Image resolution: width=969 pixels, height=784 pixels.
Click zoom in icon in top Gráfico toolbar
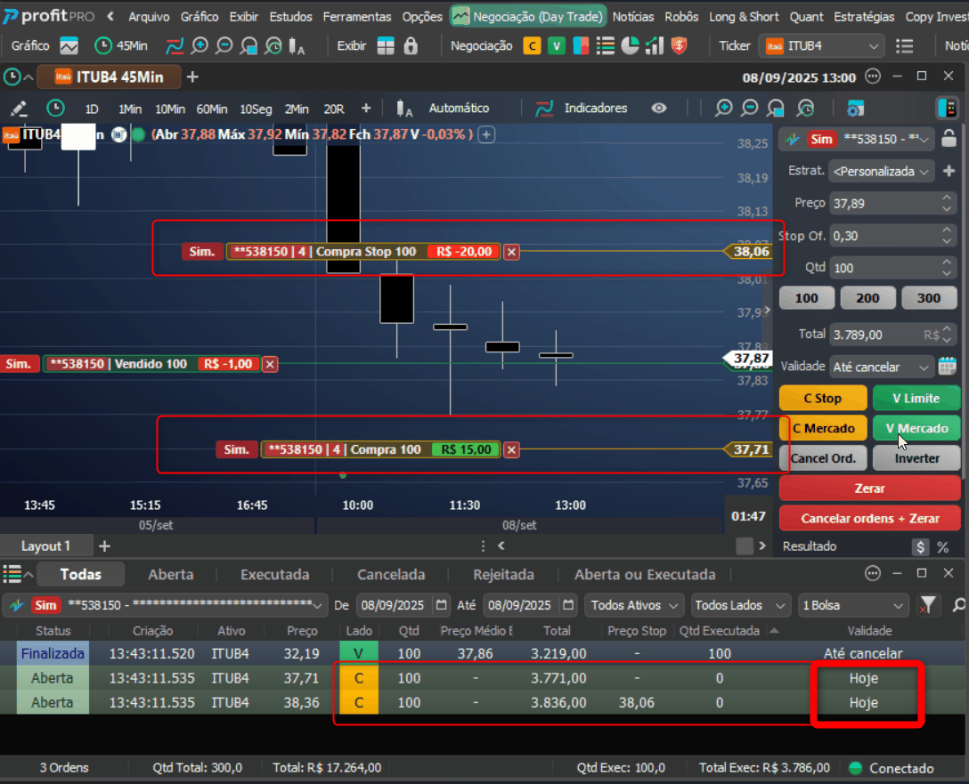[199, 45]
